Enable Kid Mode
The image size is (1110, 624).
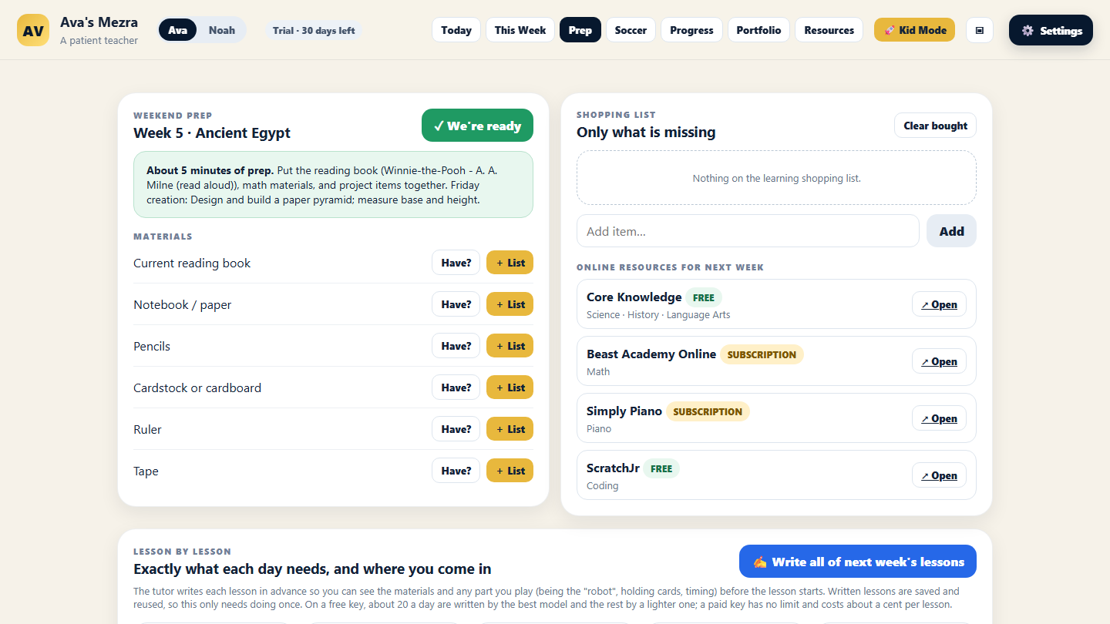pyautogui.click(x=914, y=30)
